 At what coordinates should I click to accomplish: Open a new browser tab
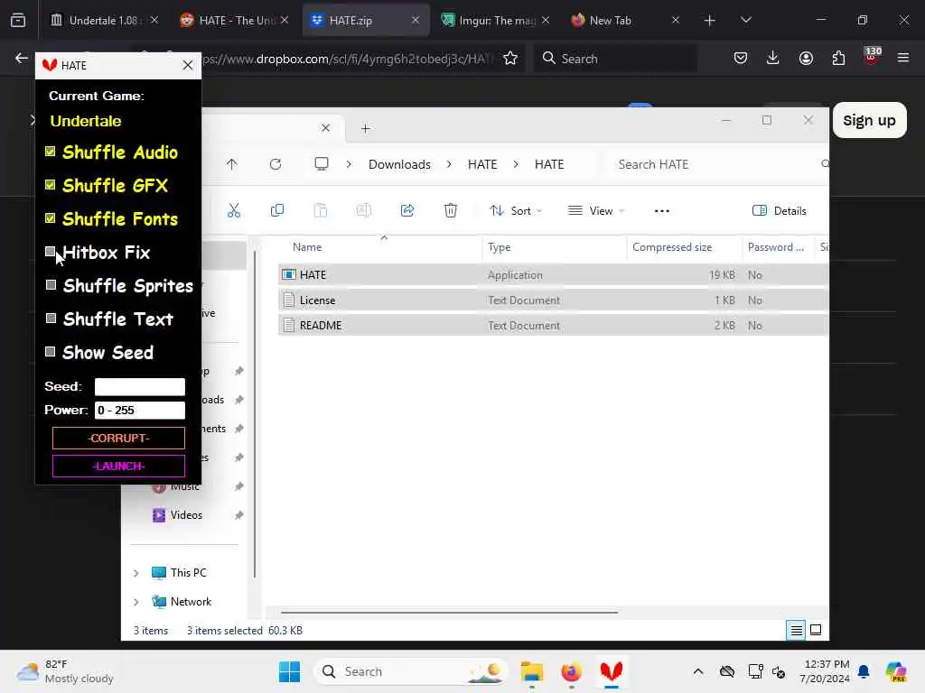710,21
